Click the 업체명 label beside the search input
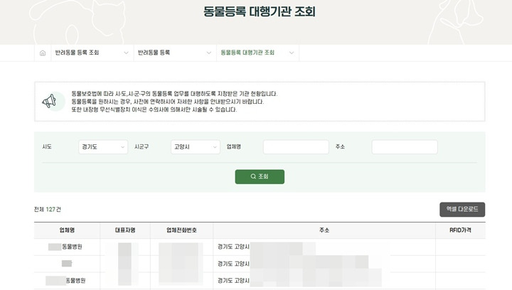The height and width of the screenshot is (290, 512). [234, 147]
